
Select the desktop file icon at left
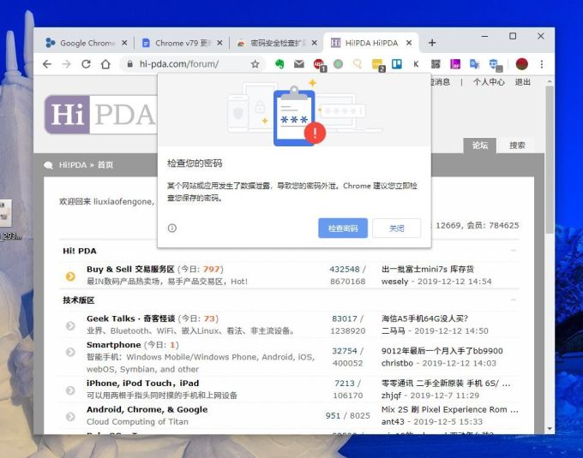(x=6, y=219)
